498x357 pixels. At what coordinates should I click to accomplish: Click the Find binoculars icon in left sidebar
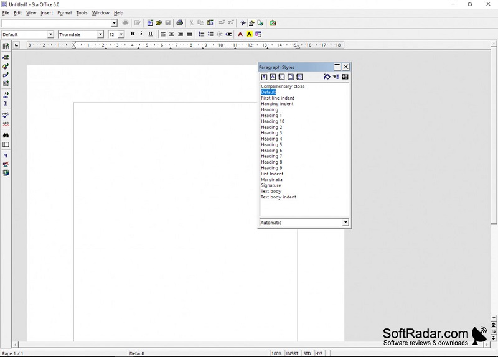click(6, 136)
